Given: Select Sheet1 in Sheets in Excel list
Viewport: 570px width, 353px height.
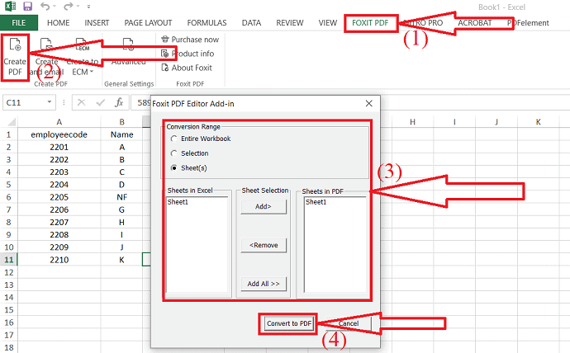Looking at the screenshot, I should pyautogui.click(x=178, y=202).
